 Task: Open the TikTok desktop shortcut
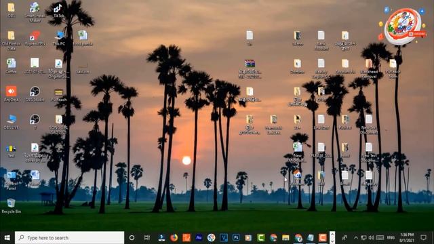58,11
